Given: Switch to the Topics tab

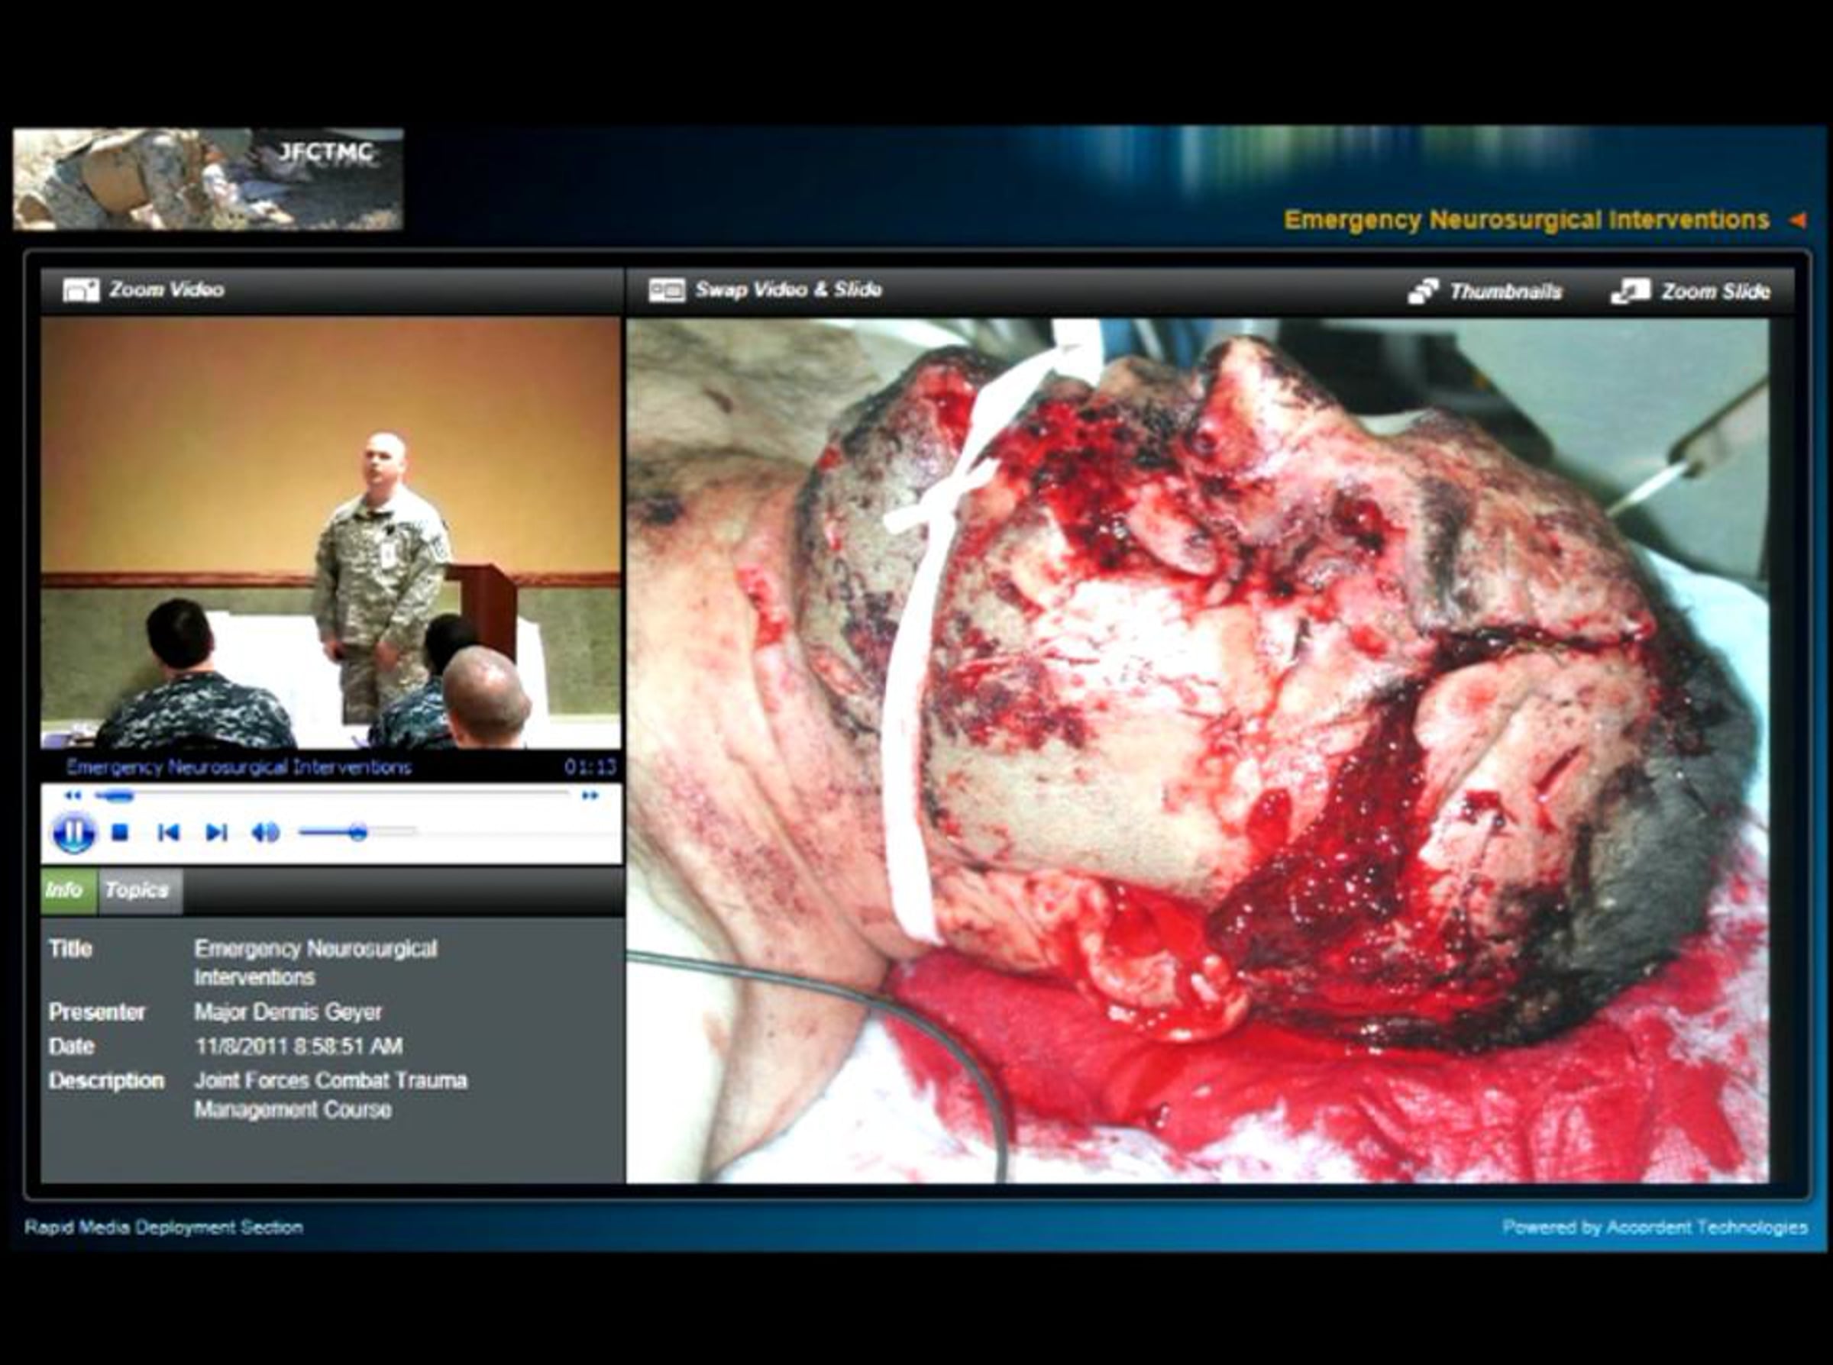Looking at the screenshot, I should point(137,891).
